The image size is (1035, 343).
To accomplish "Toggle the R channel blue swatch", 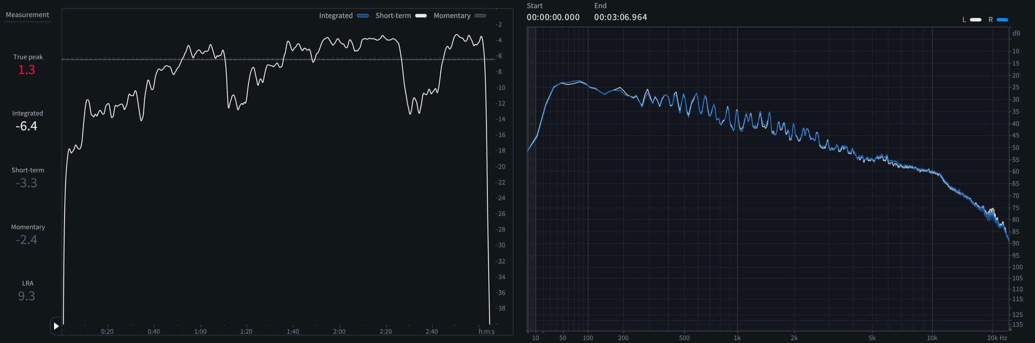I will 1002,20.
